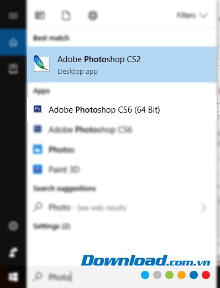Screen dimensions: 220x288
Task: Click search magnifier in search box
Action: pyautogui.click(x=38, y=276)
